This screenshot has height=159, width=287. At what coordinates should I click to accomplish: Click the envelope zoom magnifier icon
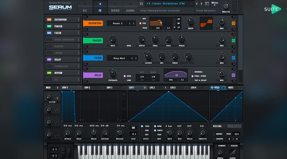tap(124, 108)
